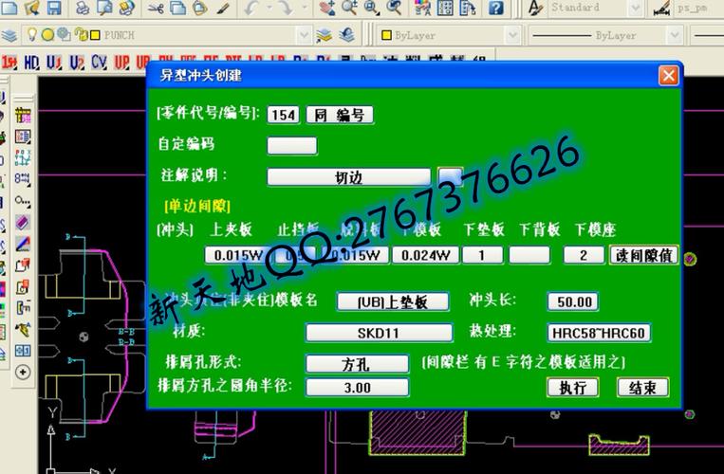Viewport: 724px width, 474px height.
Task: Toggle the PUNCH layer lock icon
Action: coord(82,34)
